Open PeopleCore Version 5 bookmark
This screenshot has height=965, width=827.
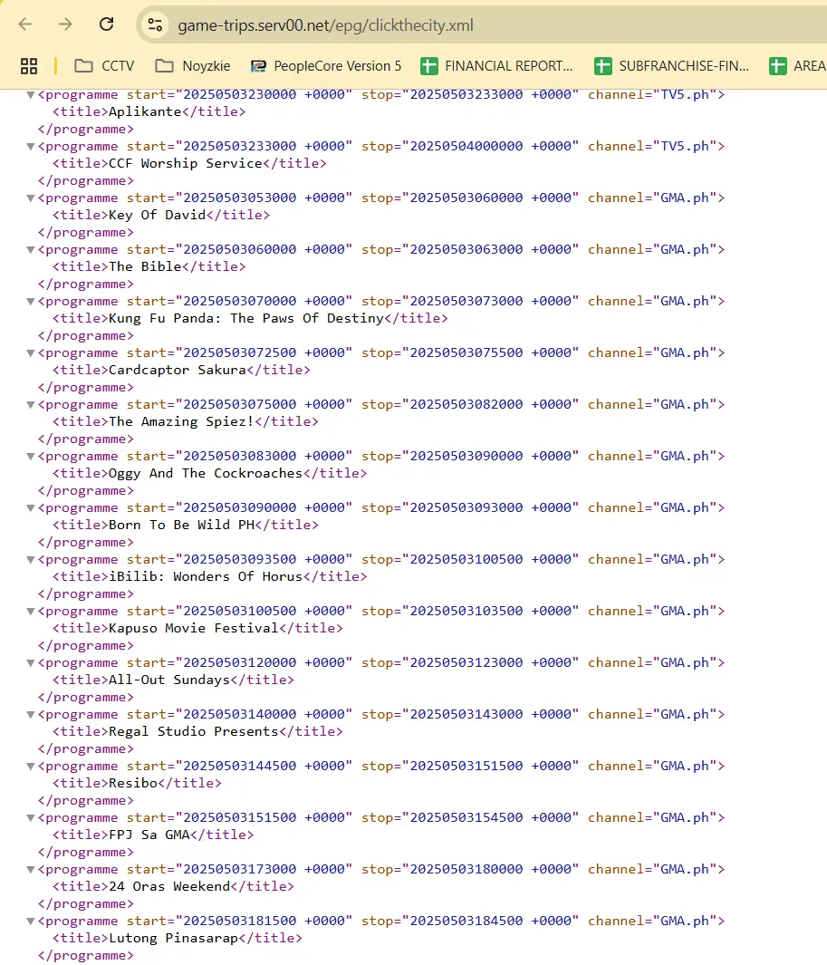tap(326, 66)
